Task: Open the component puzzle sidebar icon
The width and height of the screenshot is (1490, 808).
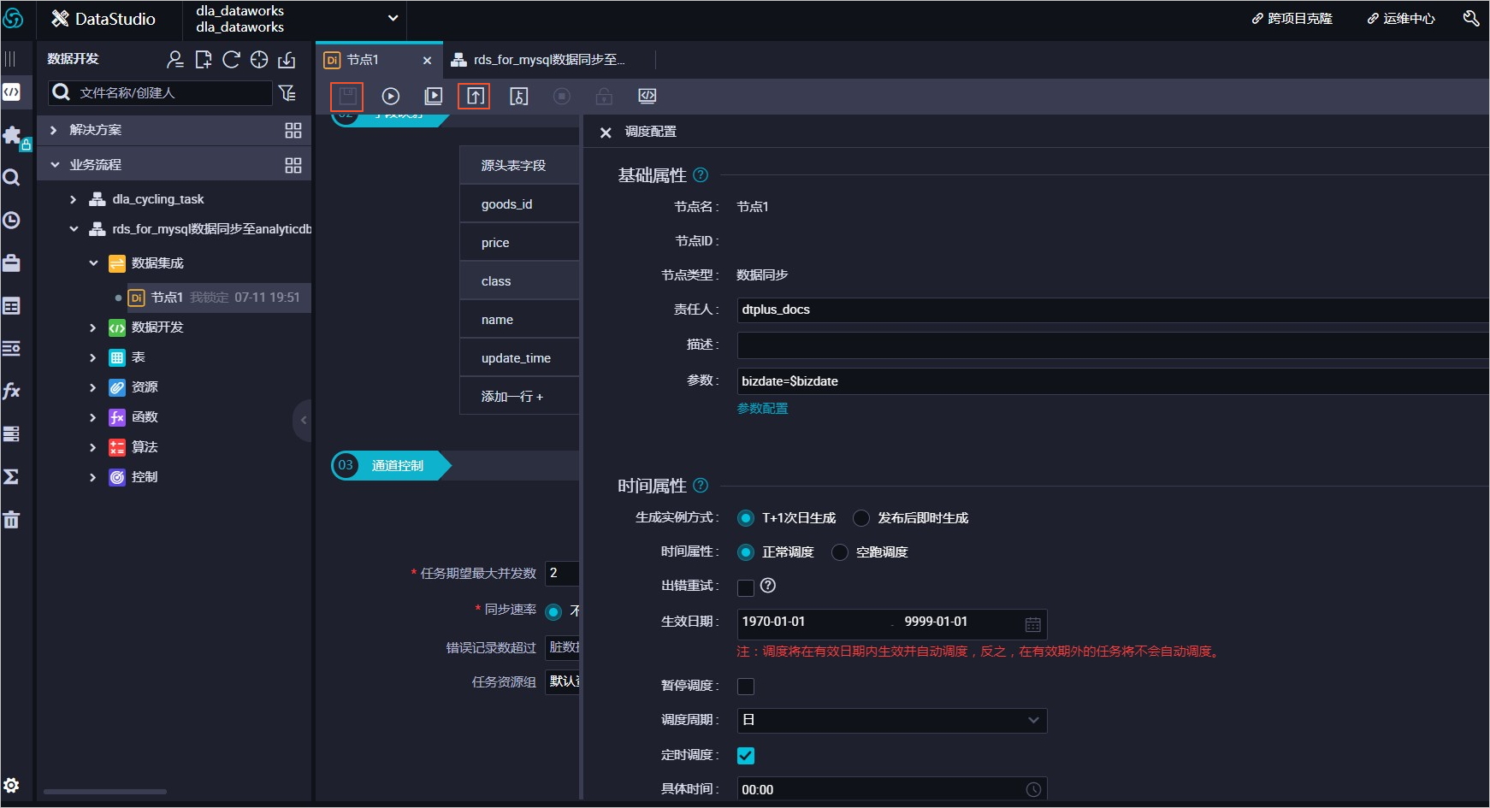Action: [x=12, y=135]
